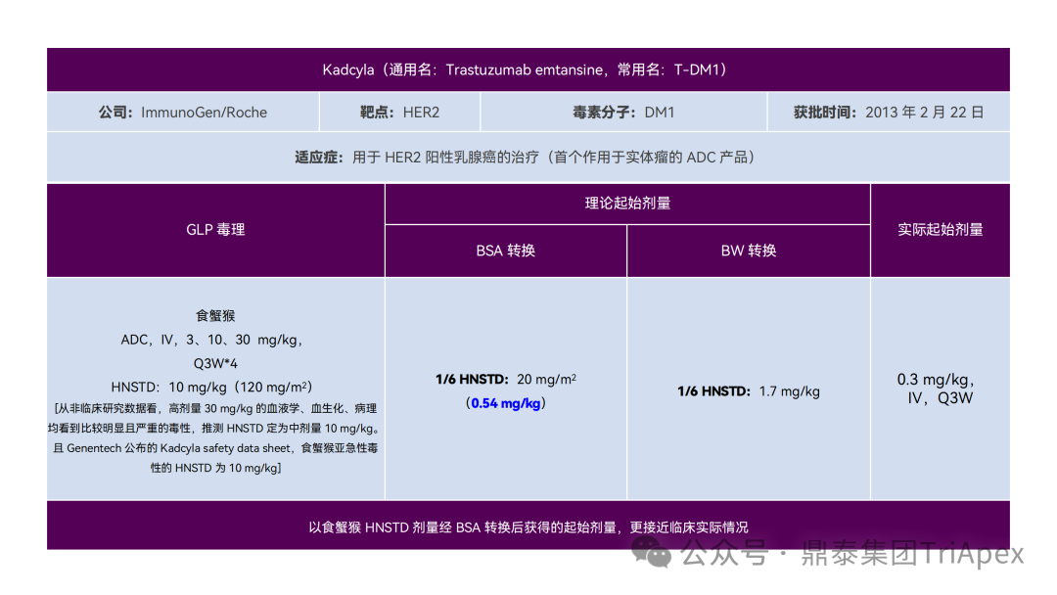Click the 理论起始剂量 header
The image size is (1057, 595).
click(x=627, y=204)
